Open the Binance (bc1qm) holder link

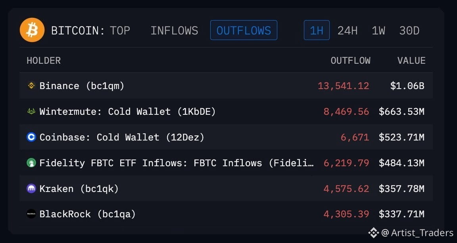[82, 86]
